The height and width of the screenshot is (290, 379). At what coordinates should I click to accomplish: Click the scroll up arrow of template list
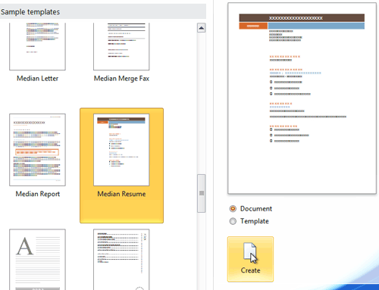[x=202, y=28]
